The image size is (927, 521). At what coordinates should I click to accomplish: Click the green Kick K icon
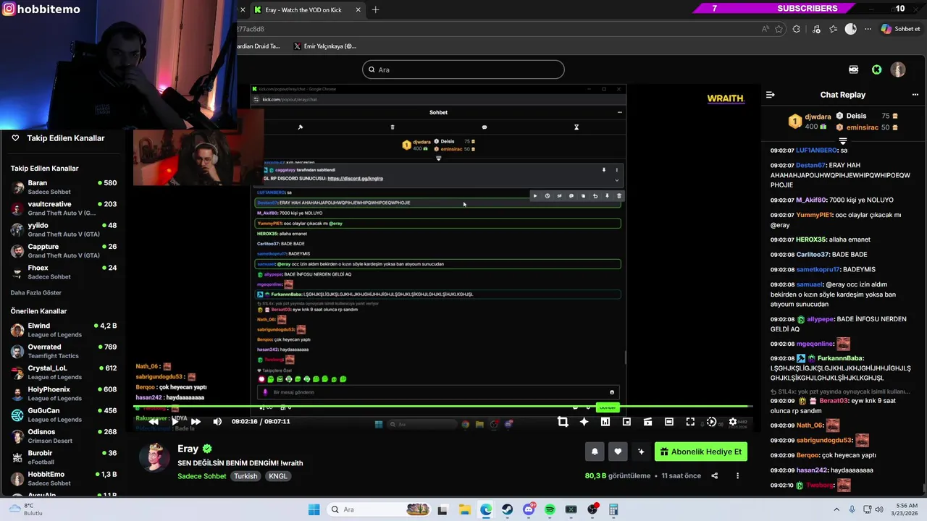[877, 69]
